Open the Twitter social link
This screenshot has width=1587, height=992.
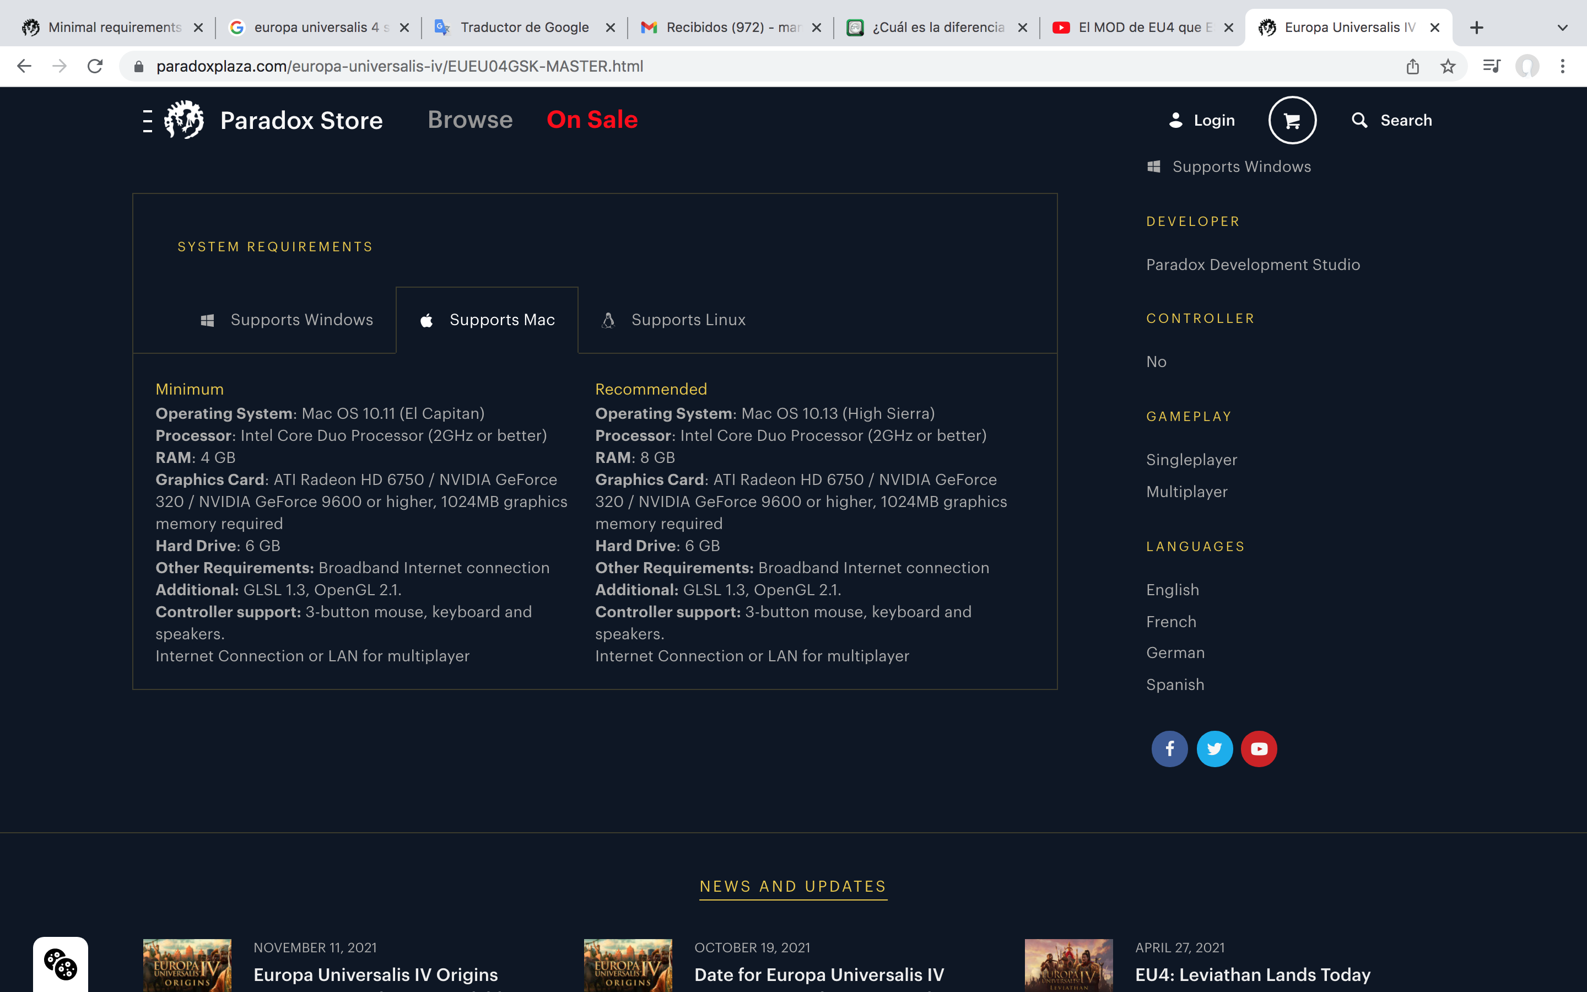pyautogui.click(x=1214, y=748)
